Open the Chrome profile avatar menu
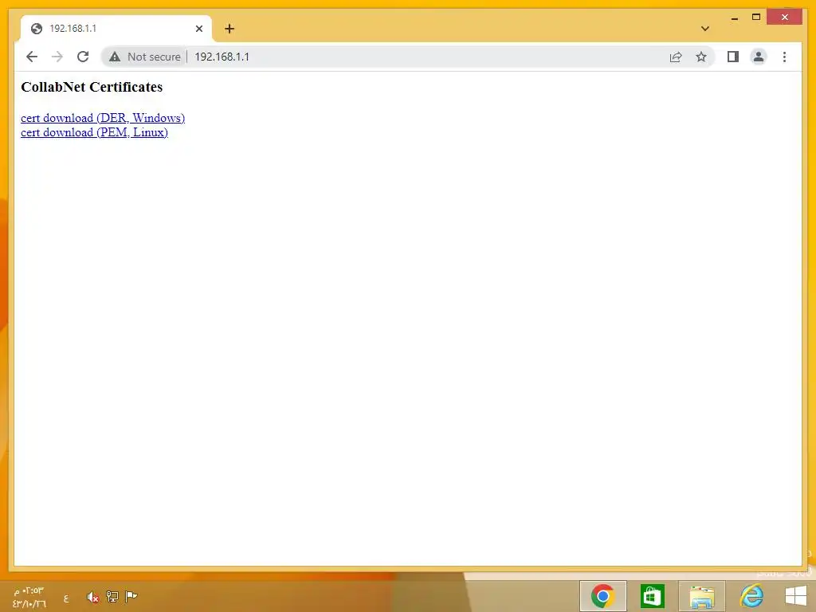The image size is (816, 612). (759, 57)
